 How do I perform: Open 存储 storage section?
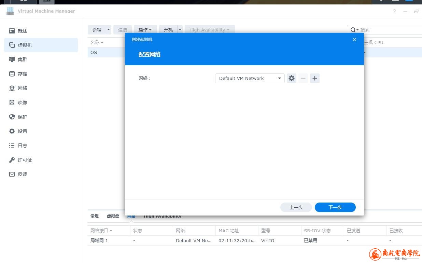41,74
